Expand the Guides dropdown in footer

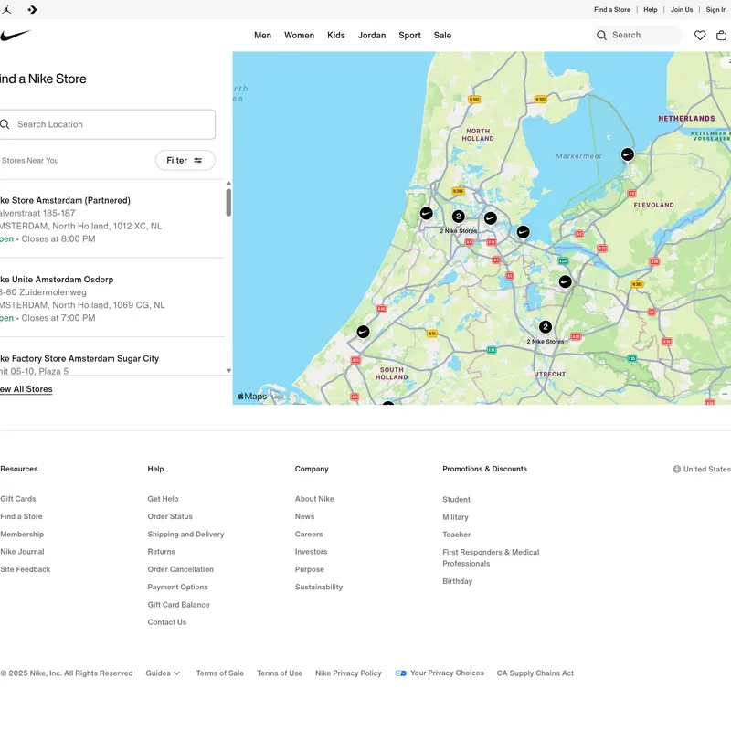163,673
